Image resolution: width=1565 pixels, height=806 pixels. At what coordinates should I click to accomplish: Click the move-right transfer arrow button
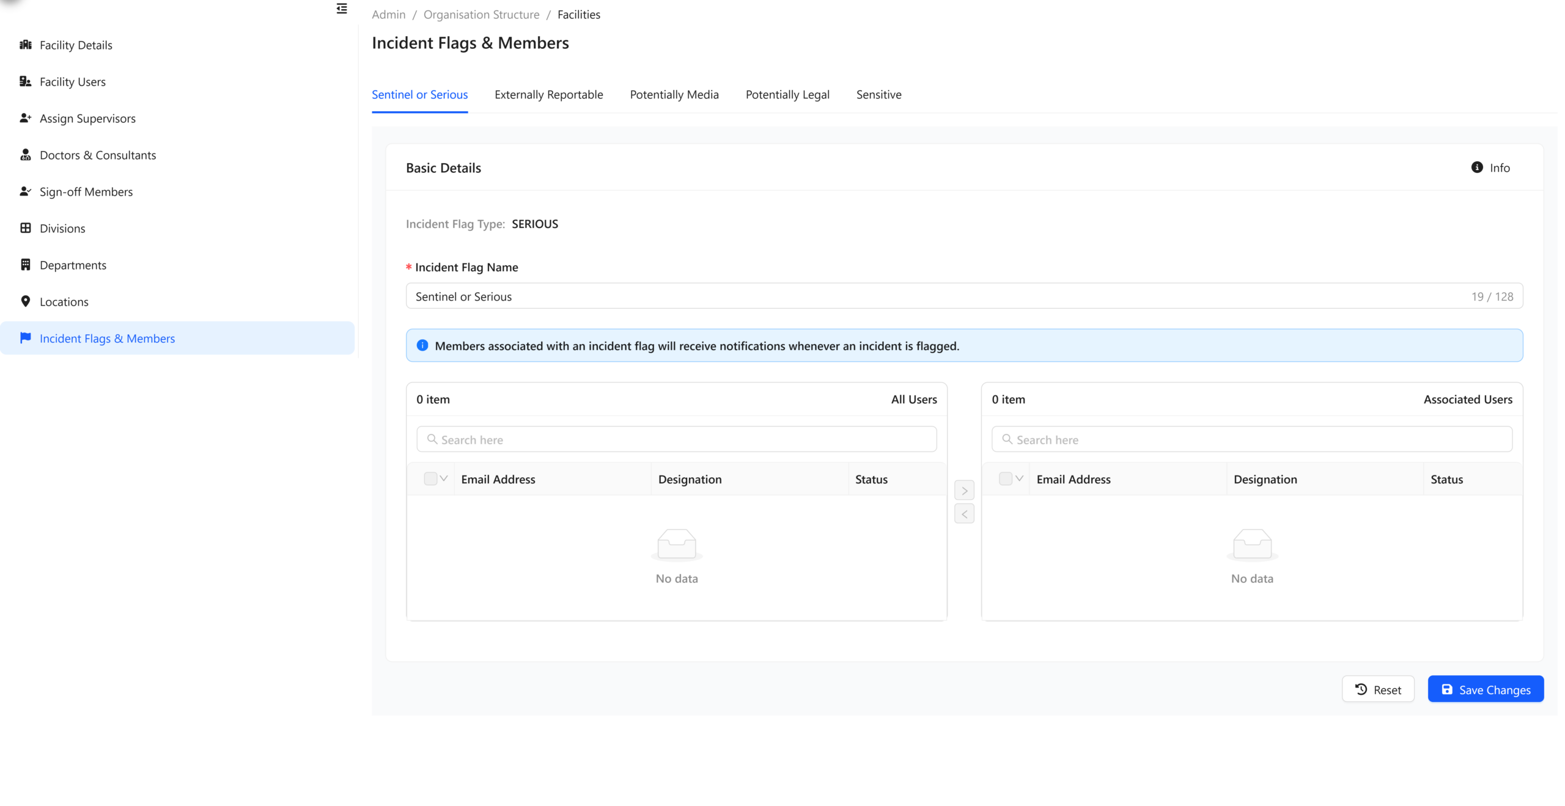point(964,491)
